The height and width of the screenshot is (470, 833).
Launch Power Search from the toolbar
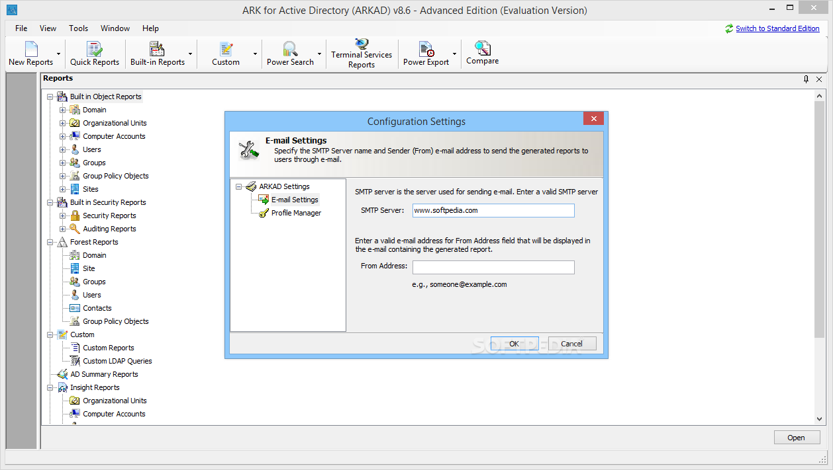[290, 49]
